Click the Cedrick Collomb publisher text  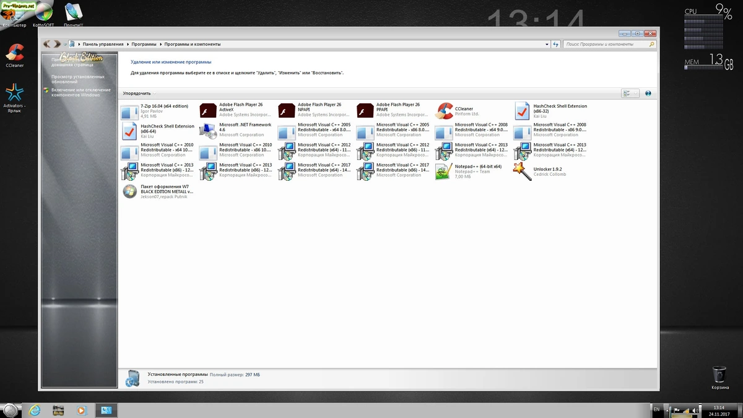(x=550, y=174)
